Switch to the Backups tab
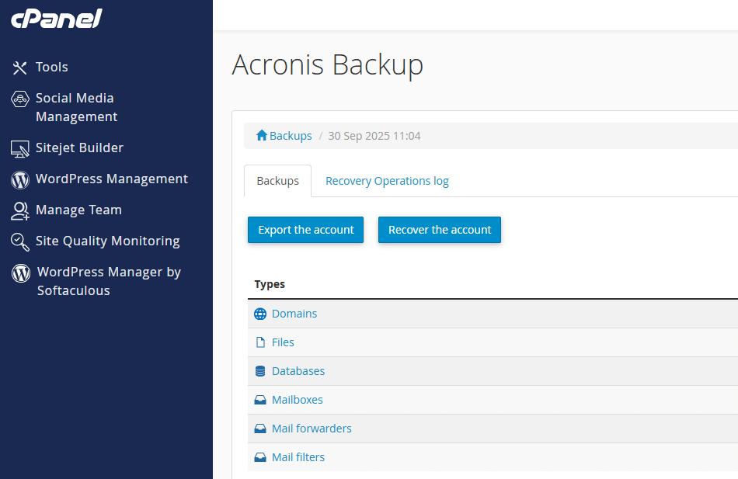Image resolution: width=738 pixels, height=479 pixels. [x=277, y=180]
